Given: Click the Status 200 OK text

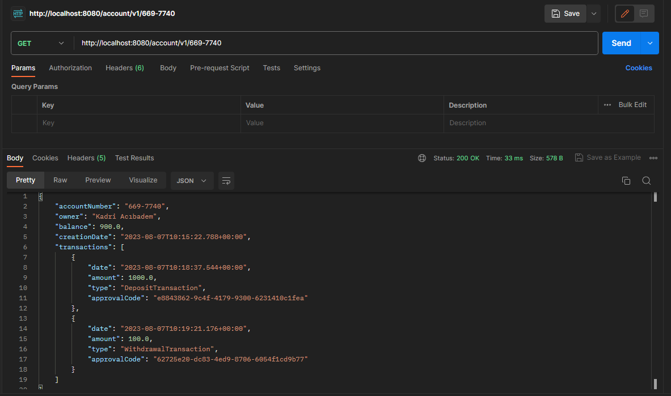Looking at the screenshot, I should point(456,158).
